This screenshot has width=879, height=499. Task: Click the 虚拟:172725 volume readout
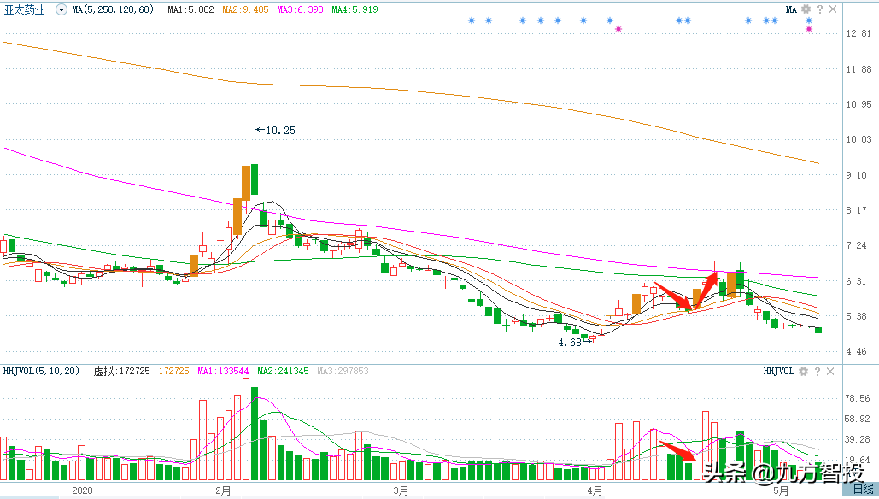(x=121, y=371)
